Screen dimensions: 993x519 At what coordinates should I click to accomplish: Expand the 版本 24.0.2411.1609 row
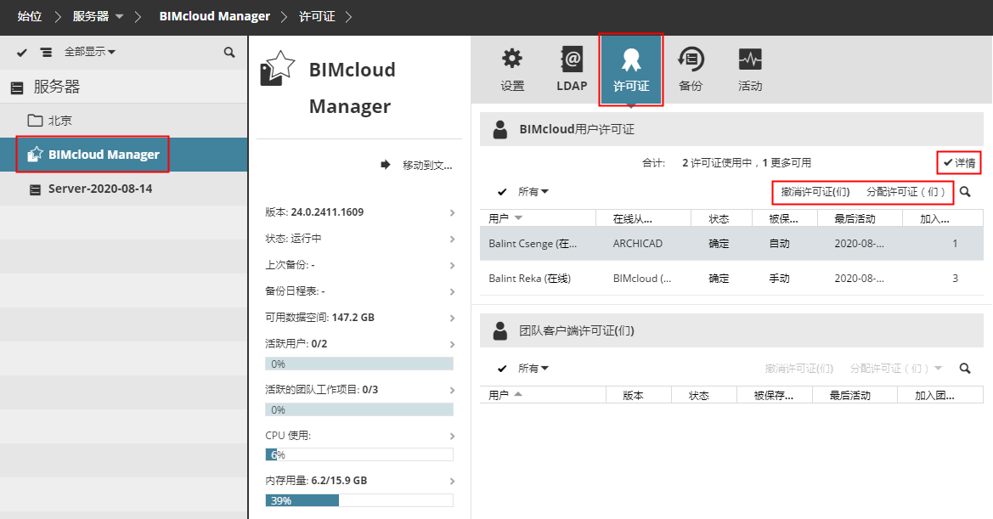(x=359, y=212)
